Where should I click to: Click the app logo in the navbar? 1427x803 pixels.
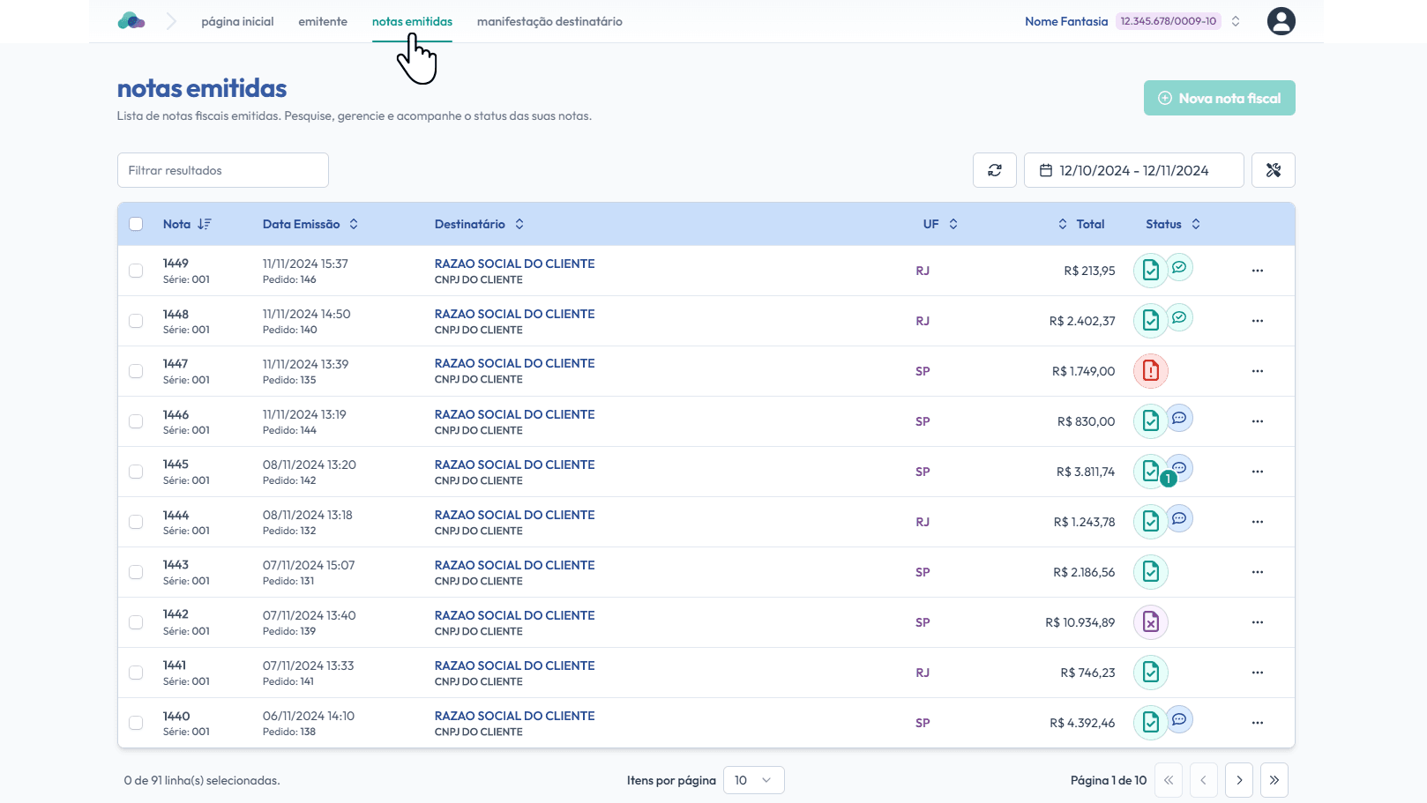pyautogui.click(x=131, y=21)
